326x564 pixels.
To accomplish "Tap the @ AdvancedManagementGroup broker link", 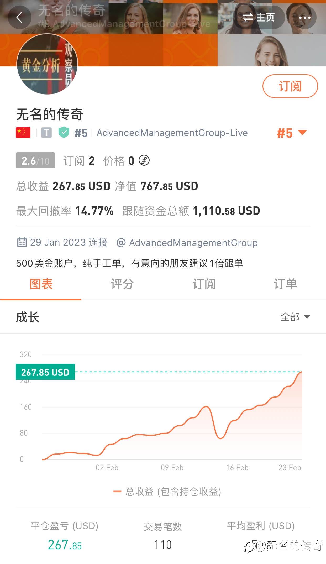I will coord(187,243).
